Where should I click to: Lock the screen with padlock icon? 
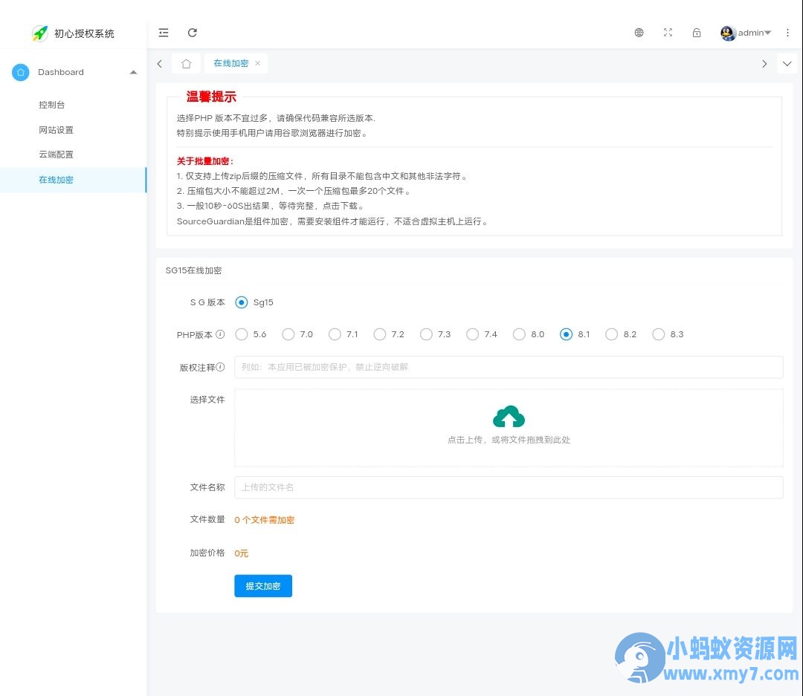coord(697,33)
